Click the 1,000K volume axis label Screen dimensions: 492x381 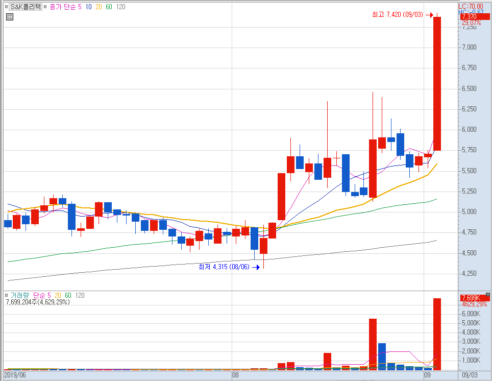pos(471,360)
